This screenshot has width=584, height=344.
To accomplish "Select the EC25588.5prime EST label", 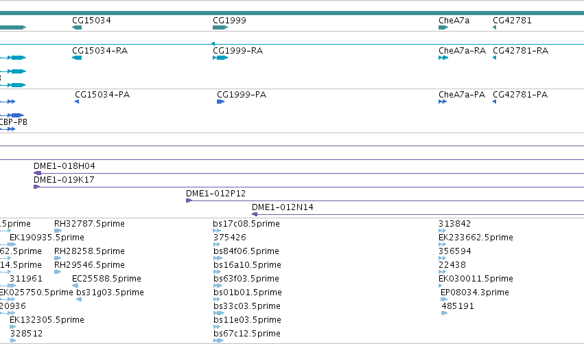I will pyautogui.click(x=106, y=279).
